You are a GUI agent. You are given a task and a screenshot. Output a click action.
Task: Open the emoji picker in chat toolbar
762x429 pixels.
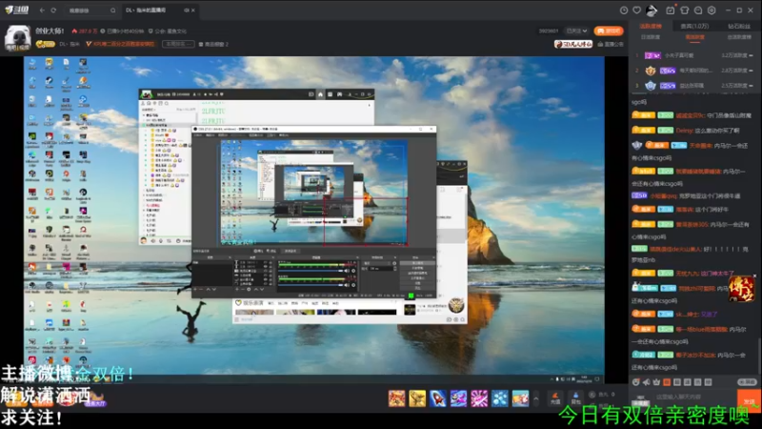pos(636,382)
